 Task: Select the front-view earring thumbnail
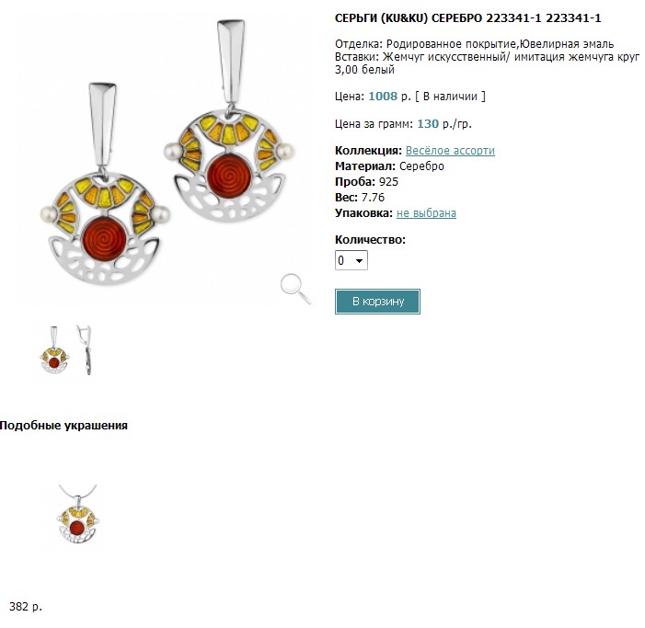pos(54,349)
